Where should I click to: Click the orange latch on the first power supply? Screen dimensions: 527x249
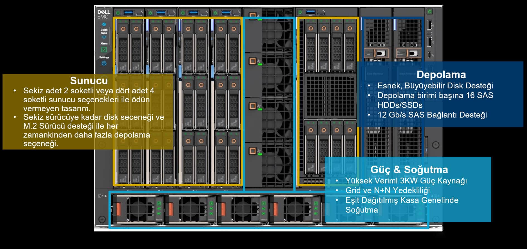(x=119, y=209)
